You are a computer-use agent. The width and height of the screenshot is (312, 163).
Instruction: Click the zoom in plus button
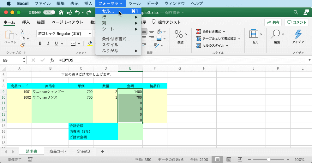pyautogui.click(x=288, y=160)
